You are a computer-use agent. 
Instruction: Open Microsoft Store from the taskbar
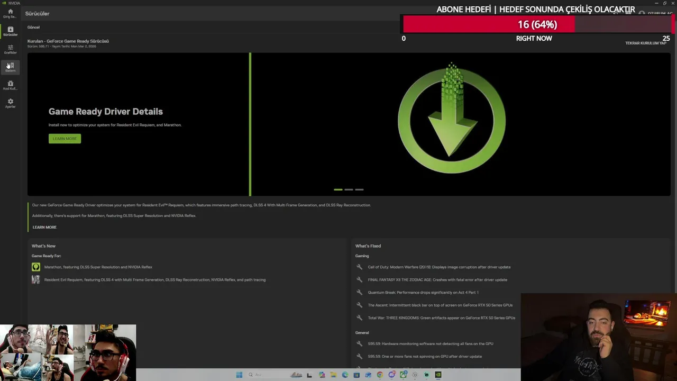pos(356,375)
